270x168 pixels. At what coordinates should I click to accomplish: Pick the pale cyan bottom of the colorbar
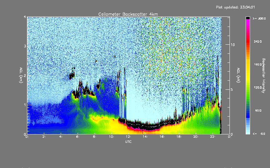tap(248, 132)
